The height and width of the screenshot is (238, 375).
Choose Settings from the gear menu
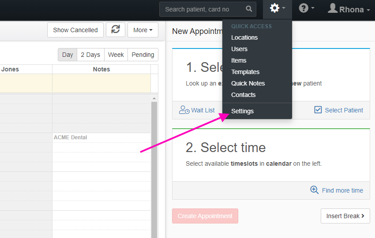[242, 111]
